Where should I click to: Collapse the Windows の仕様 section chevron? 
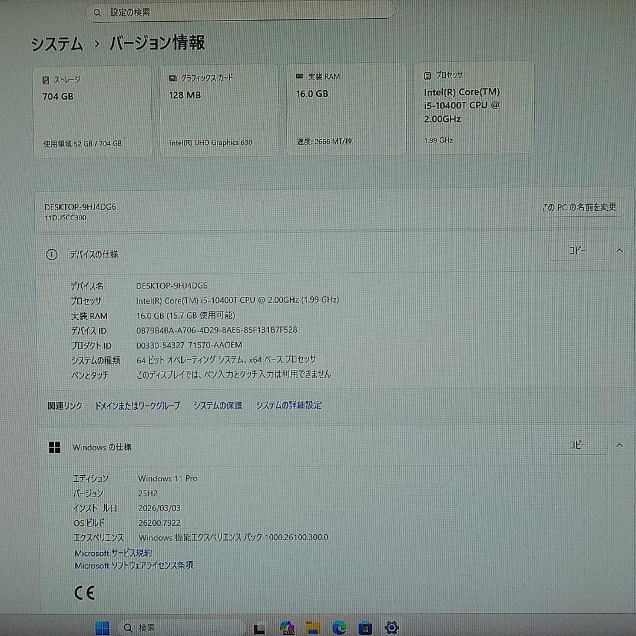point(620,445)
